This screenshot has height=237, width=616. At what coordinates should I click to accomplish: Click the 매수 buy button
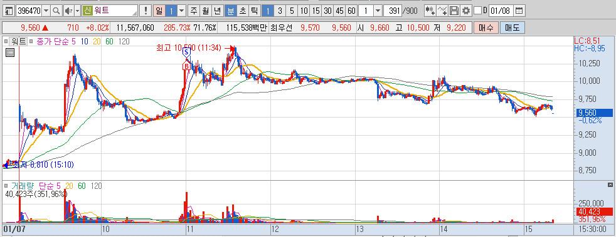(x=486, y=28)
